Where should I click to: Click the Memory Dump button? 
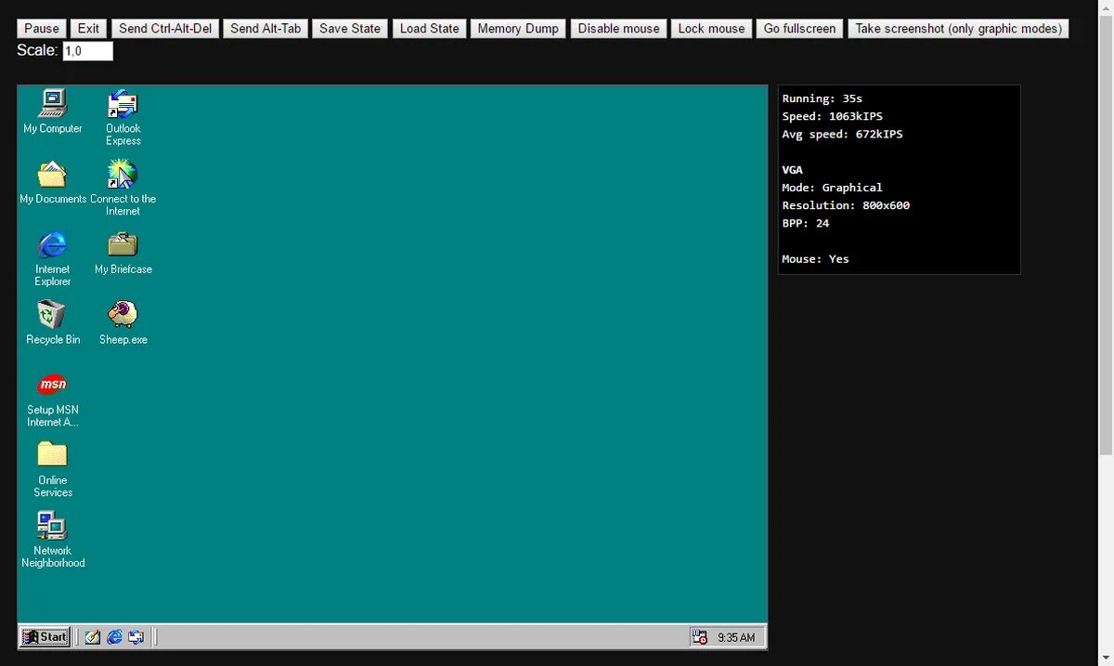pos(518,29)
